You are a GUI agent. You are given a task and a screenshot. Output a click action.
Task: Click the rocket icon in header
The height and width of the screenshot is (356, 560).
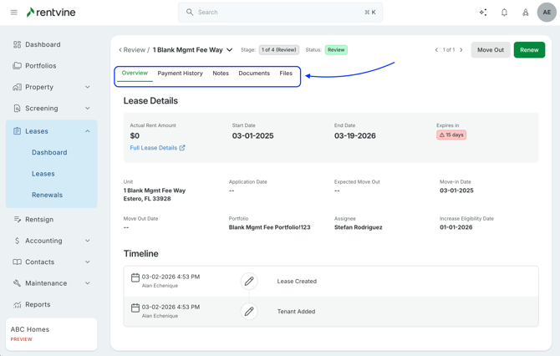[525, 13]
